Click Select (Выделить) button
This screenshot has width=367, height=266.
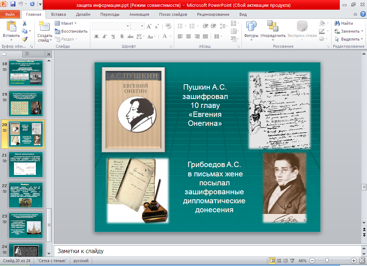click(349, 39)
